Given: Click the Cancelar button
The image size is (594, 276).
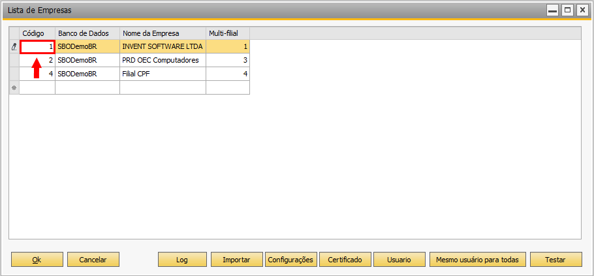Looking at the screenshot, I should pos(93,260).
